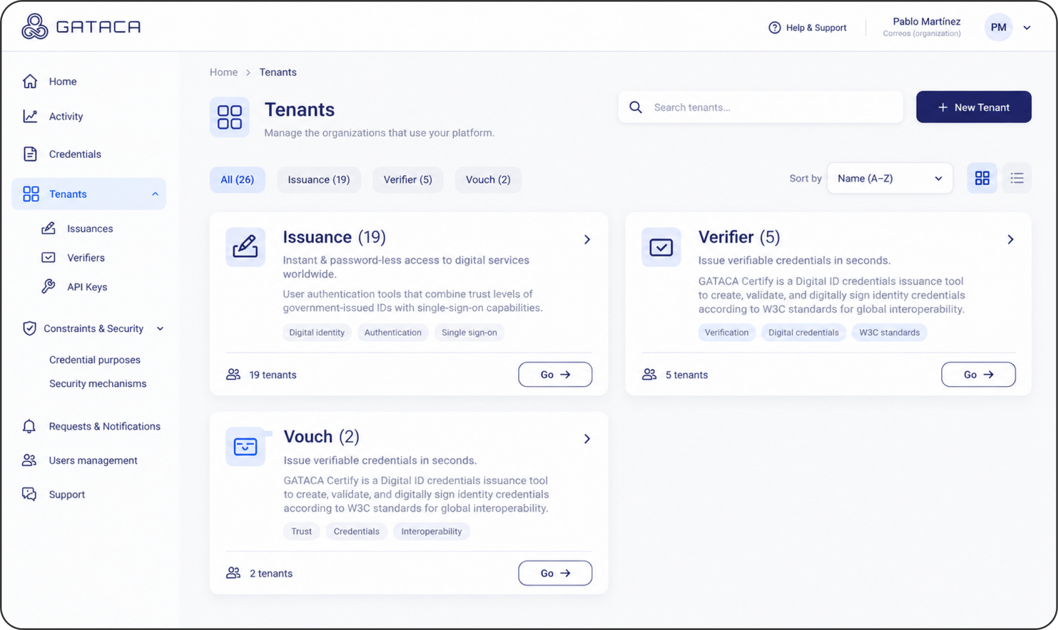The image size is (1058, 630).
Task: Expand the Verifier card chevron
Action: 1011,239
